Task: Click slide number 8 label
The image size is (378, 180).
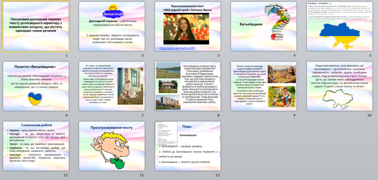Action: coord(218,115)
